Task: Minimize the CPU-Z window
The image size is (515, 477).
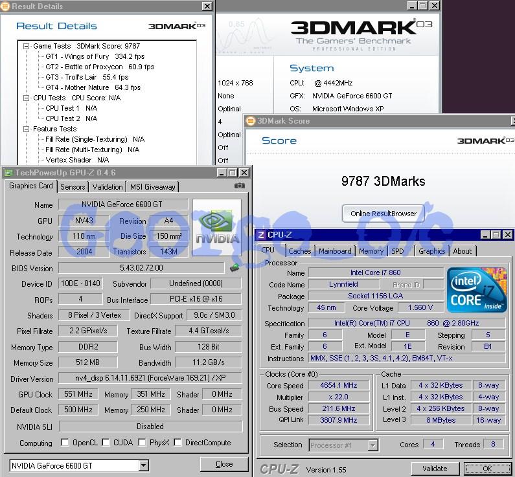Action: click(485, 235)
